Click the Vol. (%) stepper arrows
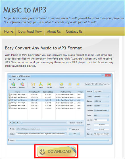 (108, 120)
